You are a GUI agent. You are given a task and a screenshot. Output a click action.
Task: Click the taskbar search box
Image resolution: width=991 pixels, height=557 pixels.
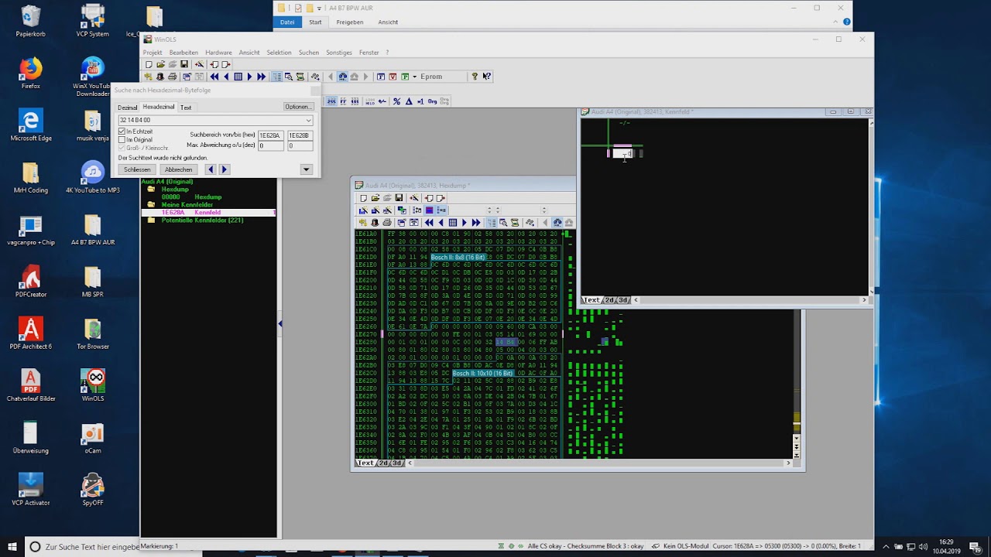(81, 546)
